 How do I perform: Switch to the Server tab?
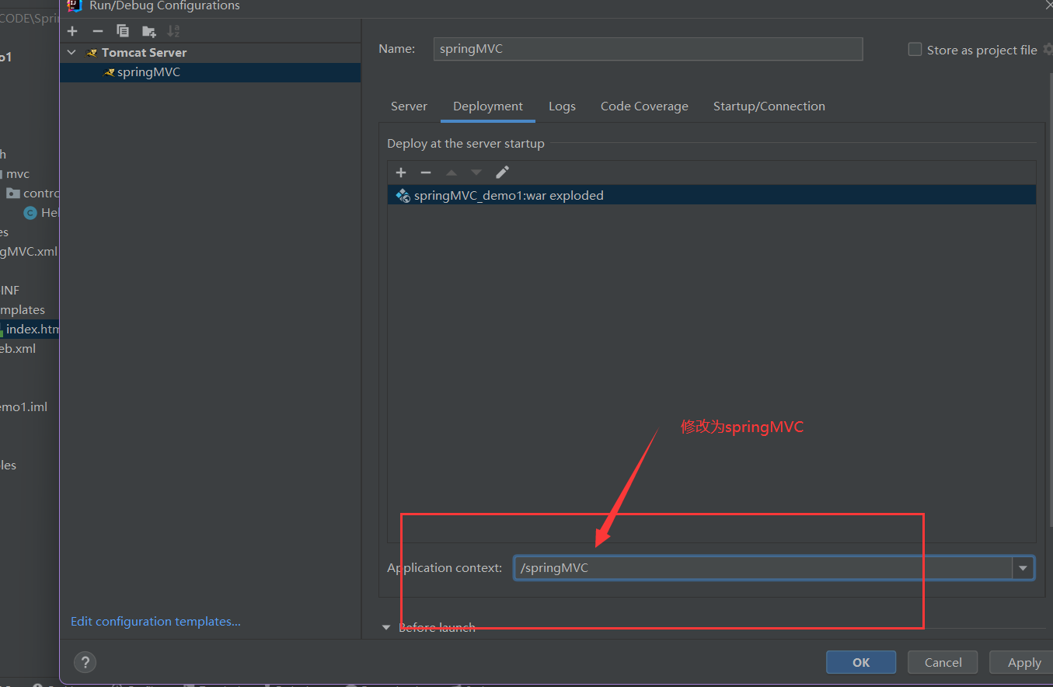(409, 106)
